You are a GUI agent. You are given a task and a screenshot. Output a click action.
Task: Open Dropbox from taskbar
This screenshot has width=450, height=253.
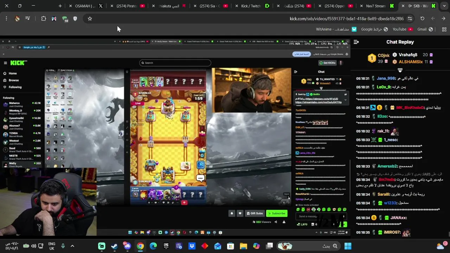(x=192, y=246)
